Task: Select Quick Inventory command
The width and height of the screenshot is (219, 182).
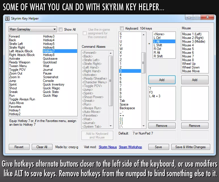Action: tap(54, 84)
